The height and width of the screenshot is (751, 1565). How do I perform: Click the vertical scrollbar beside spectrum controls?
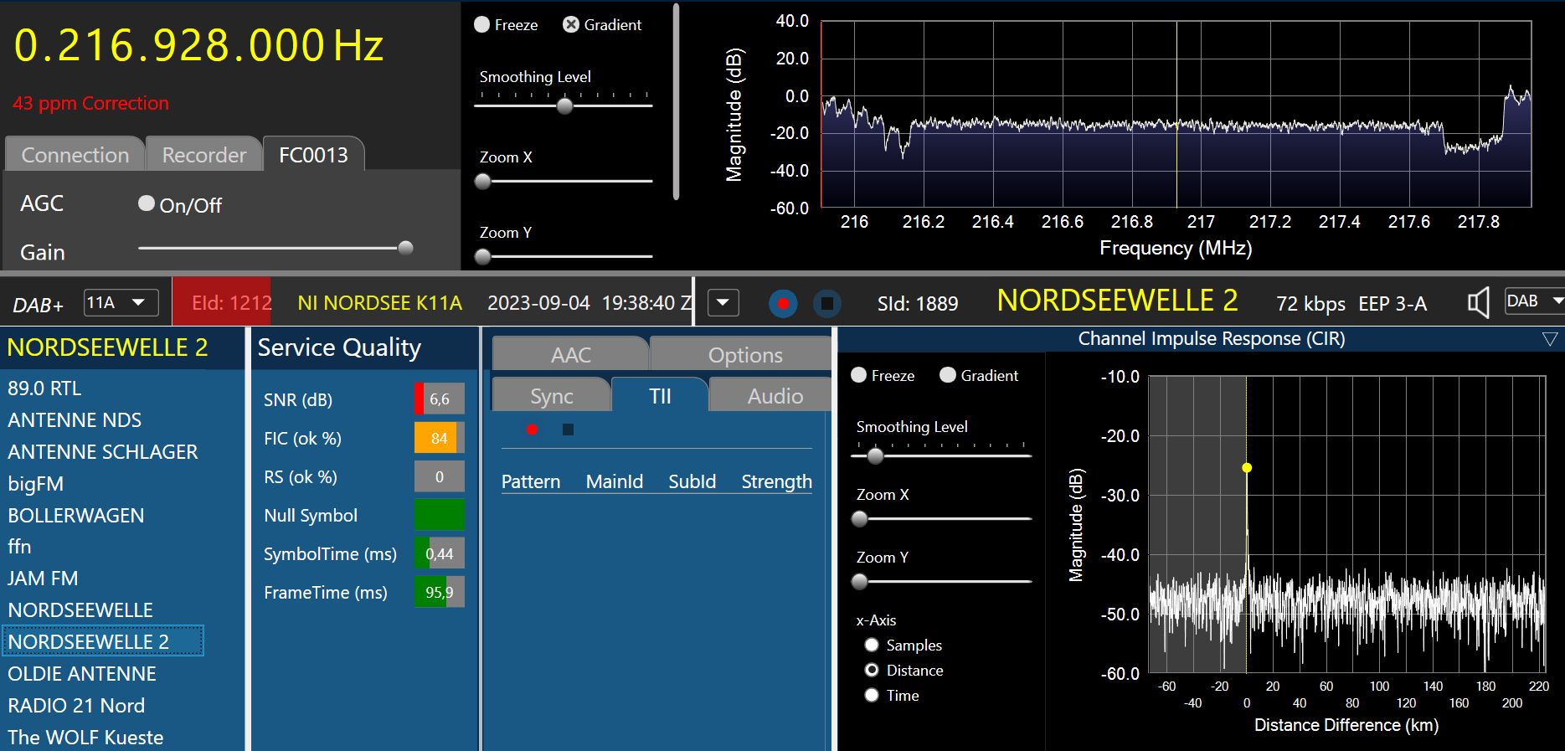pos(676,102)
